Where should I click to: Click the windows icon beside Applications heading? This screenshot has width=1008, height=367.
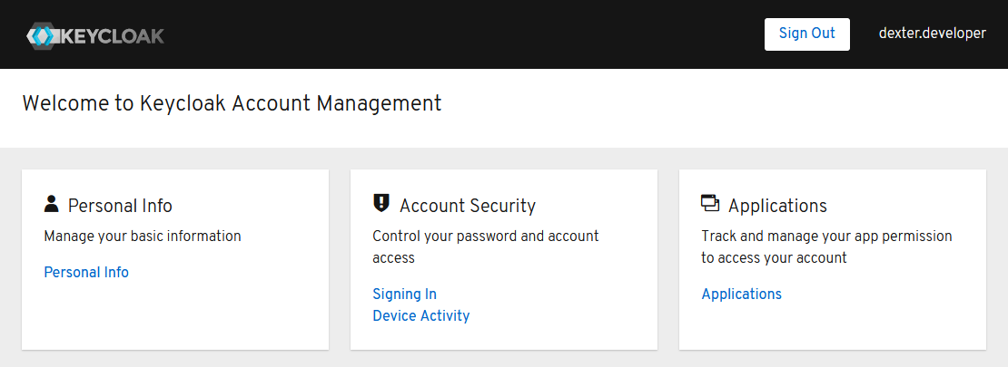click(710, 204)
